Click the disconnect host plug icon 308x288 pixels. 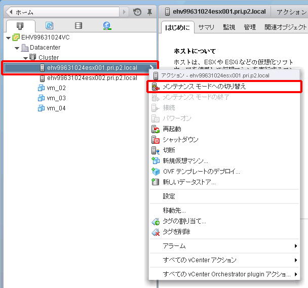click(156, 150)
